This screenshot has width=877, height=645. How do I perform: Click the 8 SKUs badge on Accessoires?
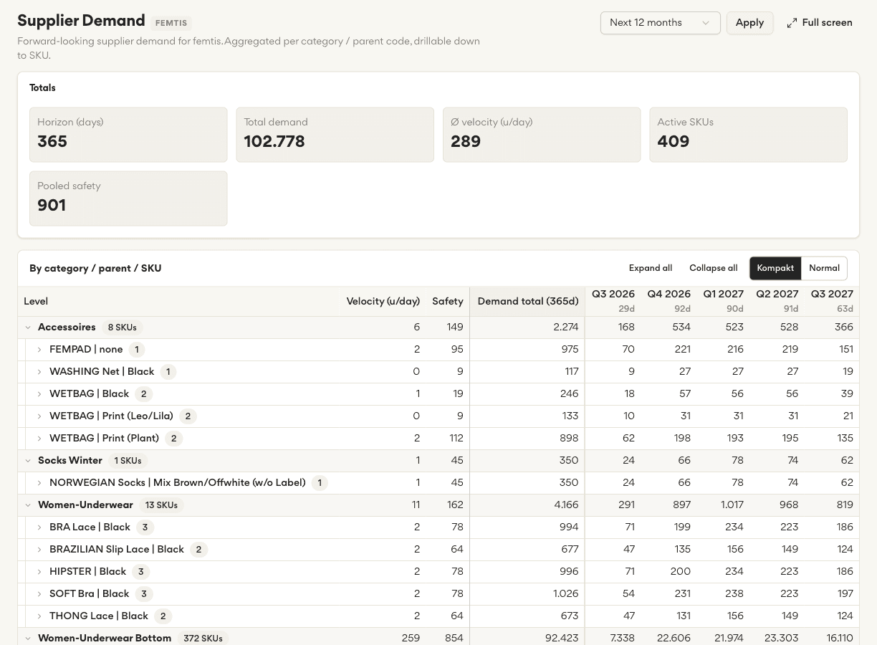(x=122, y=328)
